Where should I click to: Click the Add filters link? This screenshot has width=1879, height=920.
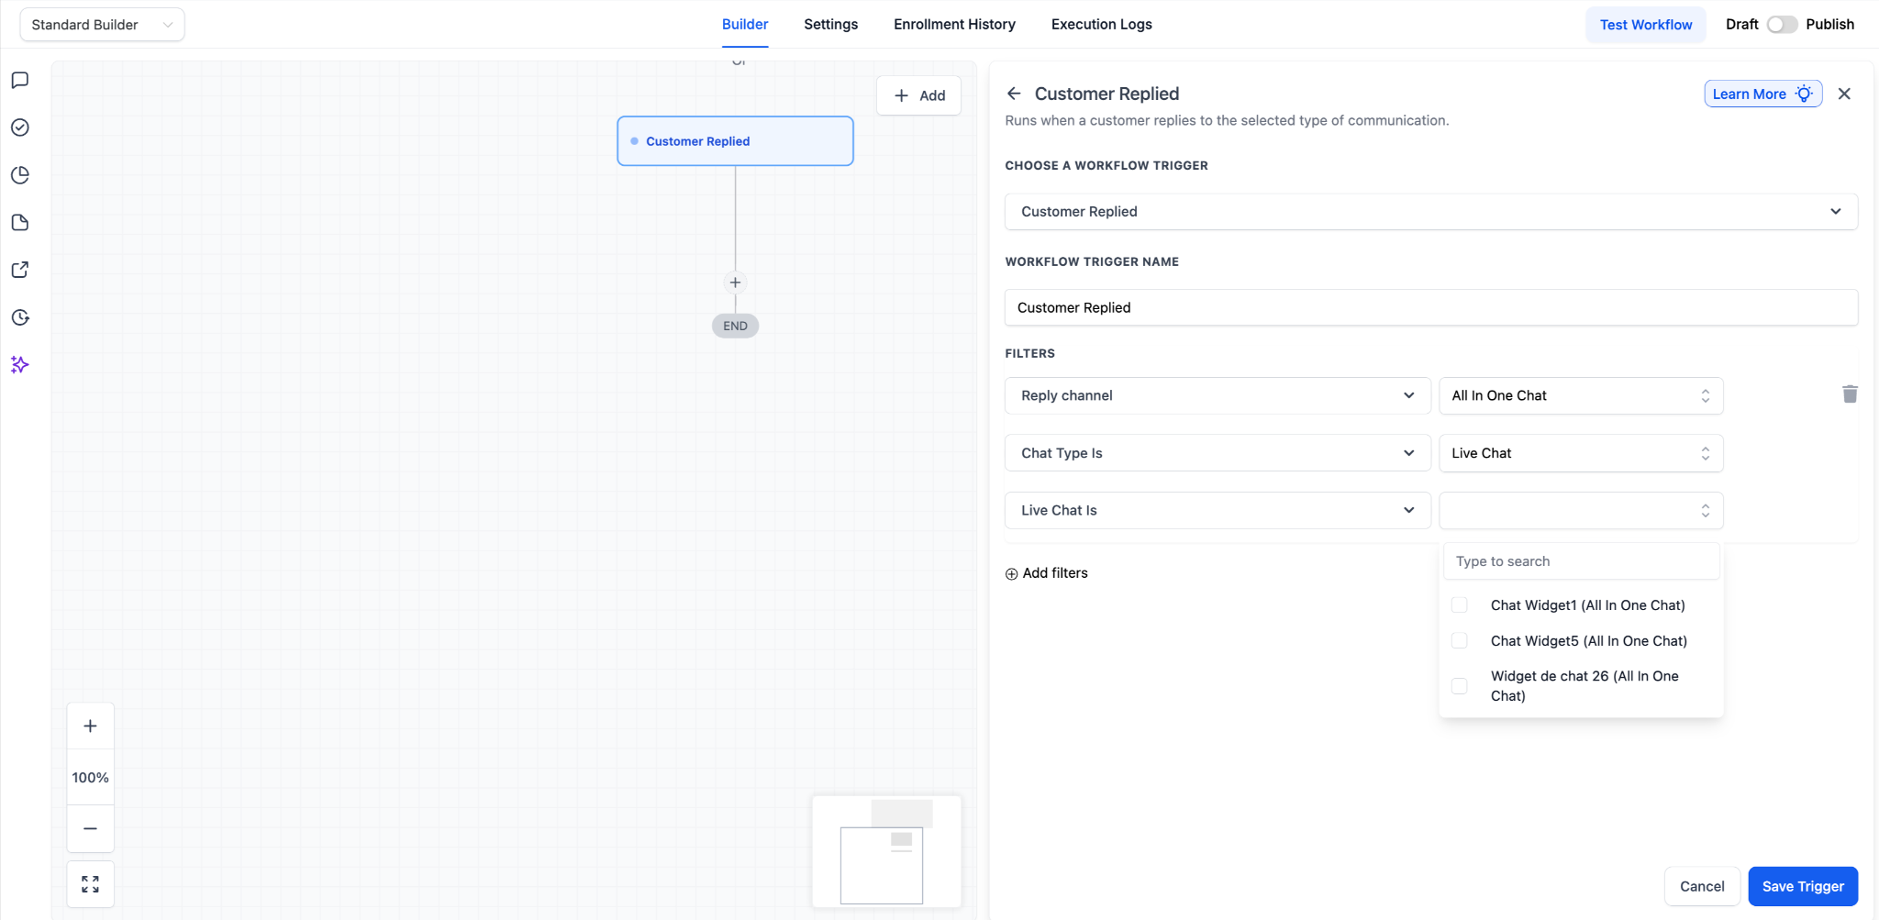coord(1047,573)
